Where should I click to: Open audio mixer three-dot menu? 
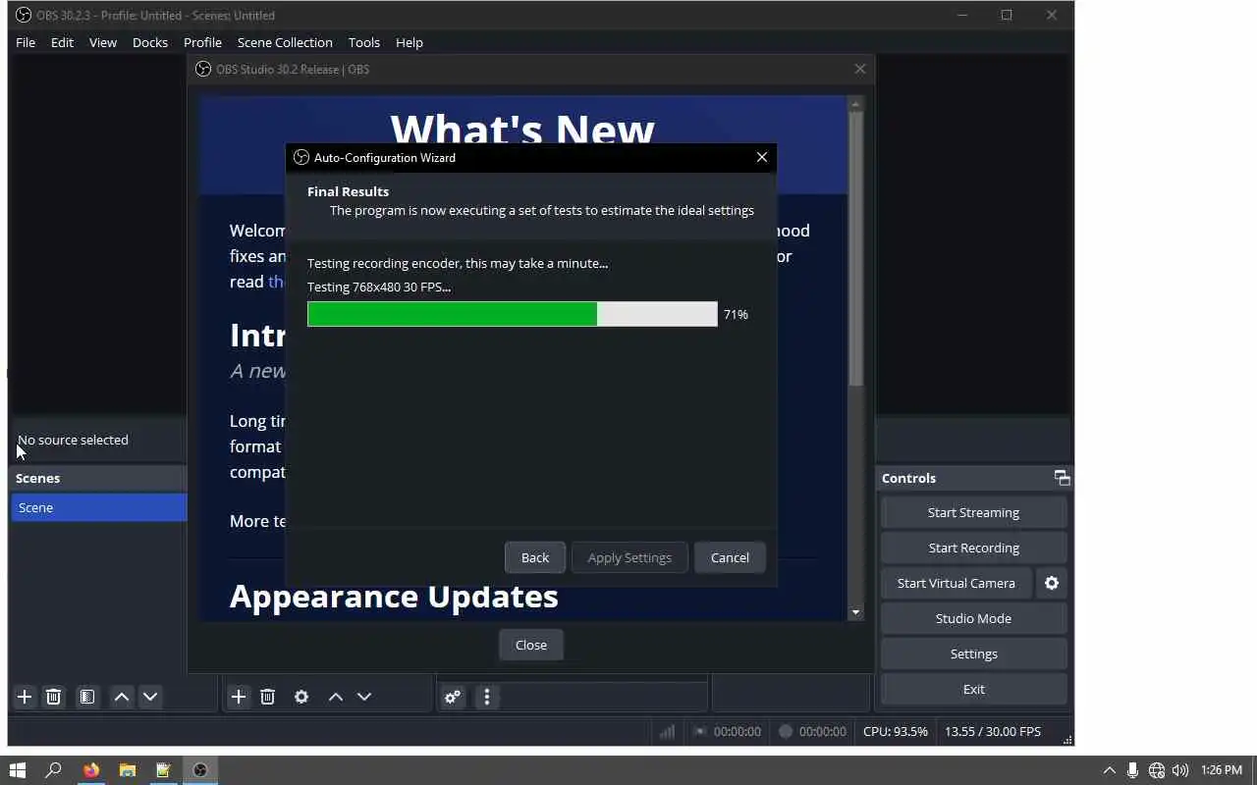(x=487, y=697)
